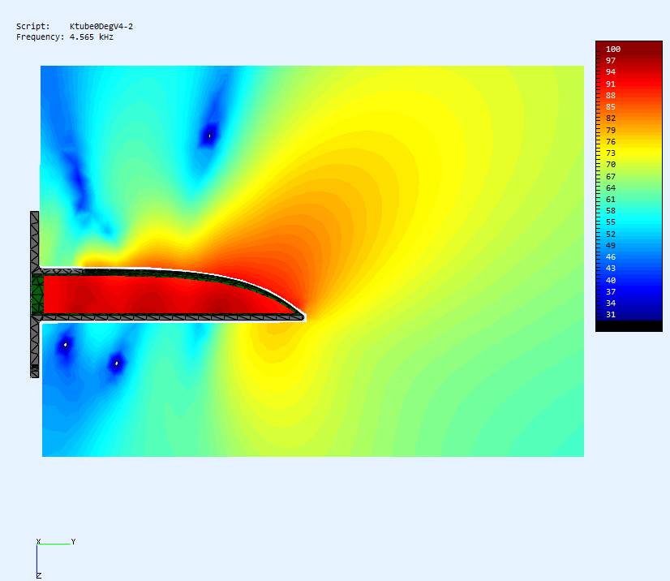Click legend value 76
This screenshot has height=581, width=670.
click(x=611, y=142)
